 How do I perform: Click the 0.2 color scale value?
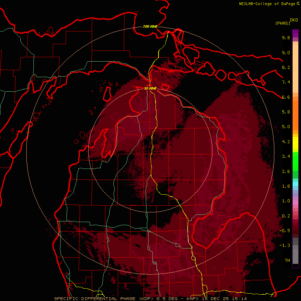pos(286,216)
